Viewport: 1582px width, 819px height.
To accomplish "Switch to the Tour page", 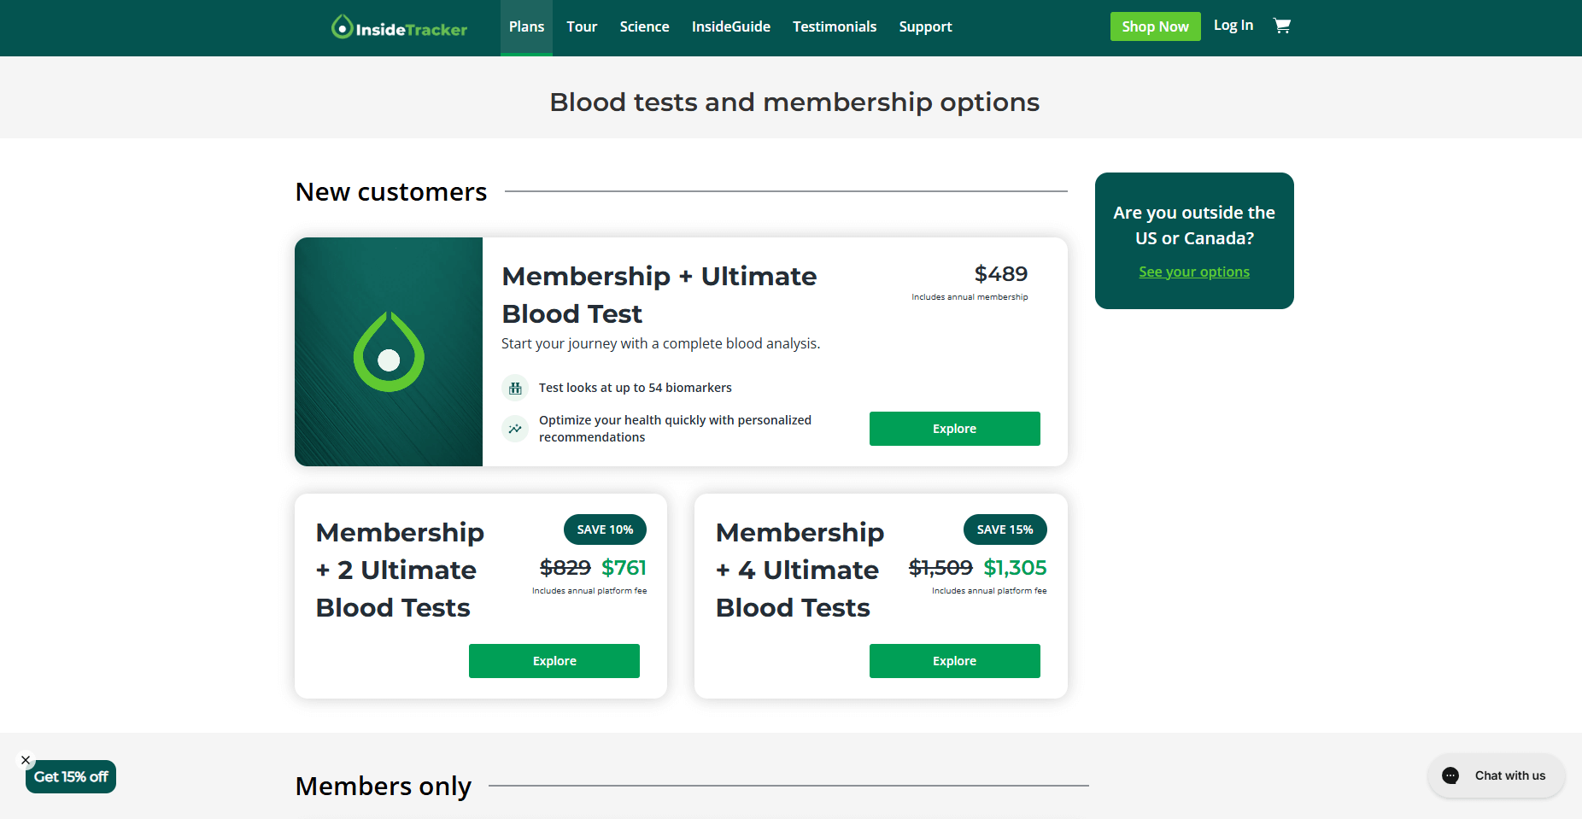I will coord(582,26).
